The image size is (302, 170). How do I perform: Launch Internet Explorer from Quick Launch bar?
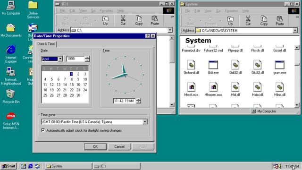pyautogui.click(x=30, y=166)
